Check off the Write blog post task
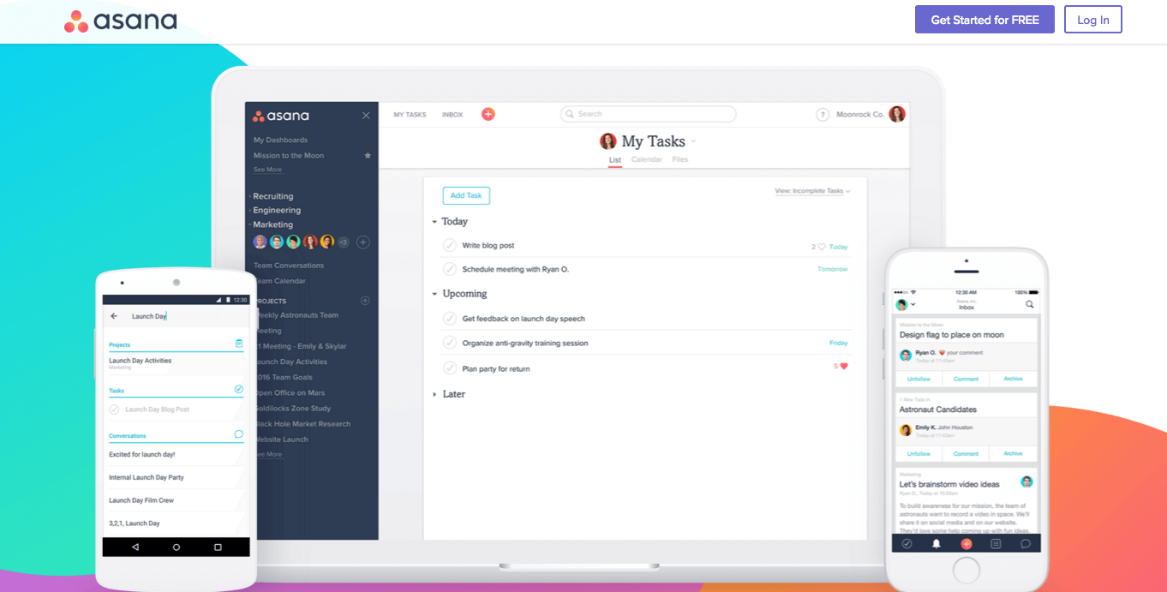The image size is (1167, 592). click(x=449, y=246)
